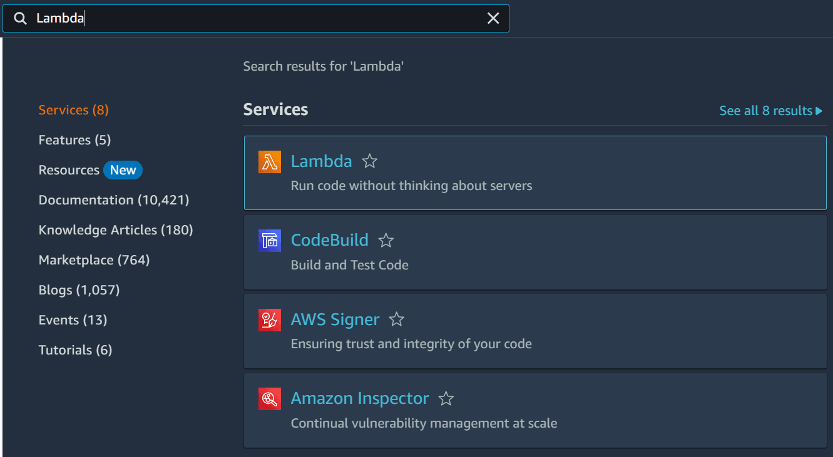Click the New badge next to Resources
Viewport: 833px width, 457px height.
point(123,169)
